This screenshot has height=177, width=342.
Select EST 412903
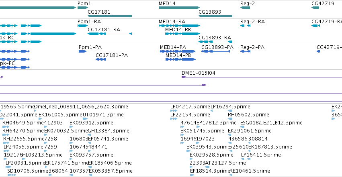pyautogui.click(x=53, y=123)
